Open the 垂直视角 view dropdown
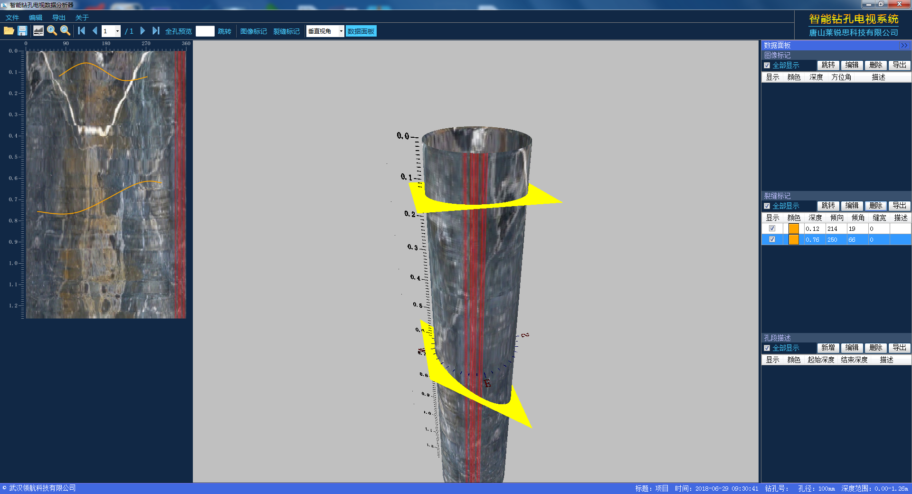The height and width of the screenshot is (494, 912). (x=341, y=31)
